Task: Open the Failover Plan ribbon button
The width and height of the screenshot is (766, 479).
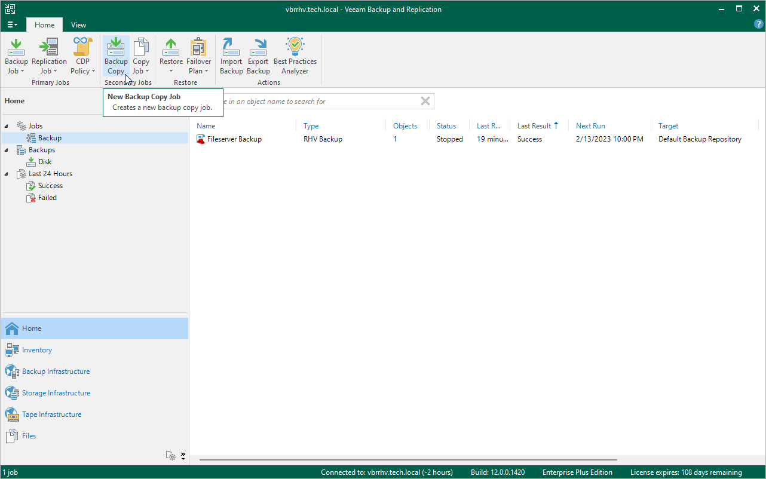Action: [x=198, y=56]
